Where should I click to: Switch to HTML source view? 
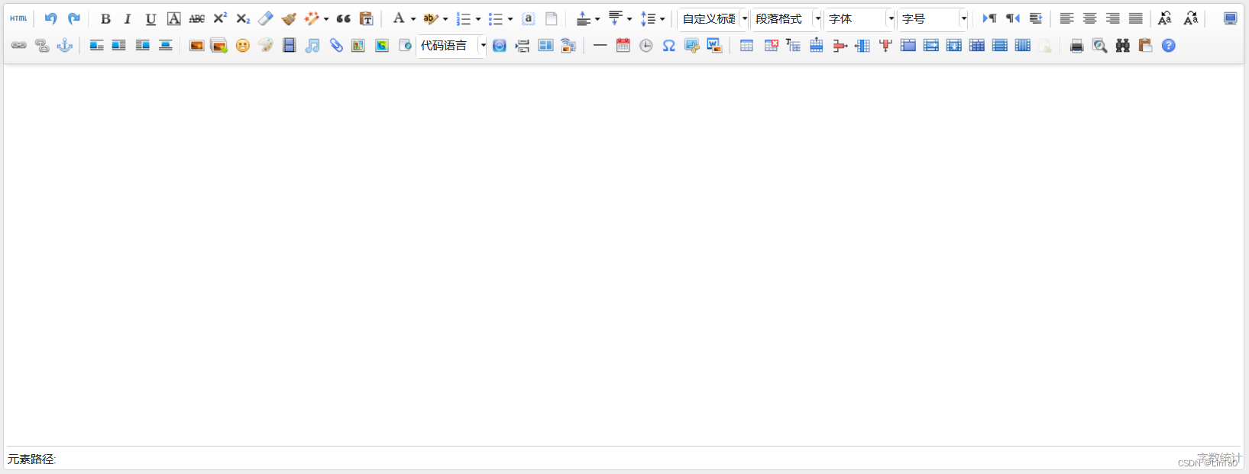[18, 18]
